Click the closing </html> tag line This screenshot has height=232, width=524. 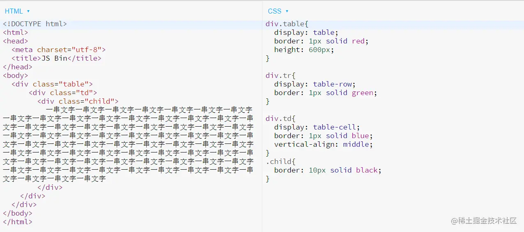click(x=18, y=222)
